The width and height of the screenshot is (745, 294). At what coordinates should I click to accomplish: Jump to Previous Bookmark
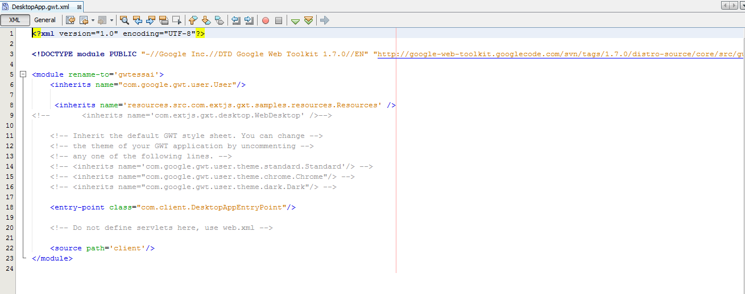click(x=193, y=20)
